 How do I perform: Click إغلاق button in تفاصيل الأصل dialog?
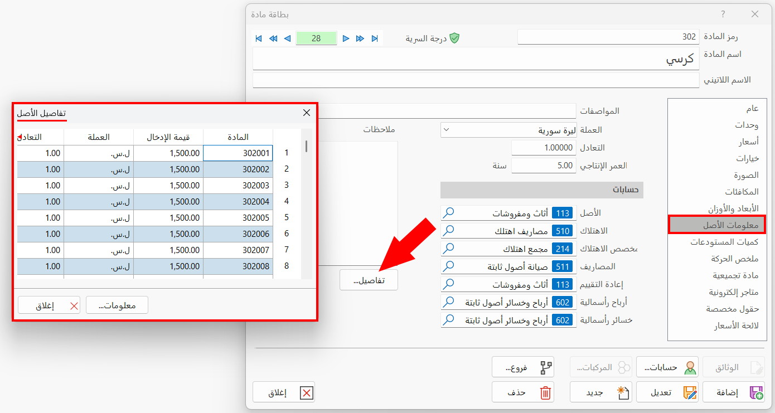pos(49,305)
